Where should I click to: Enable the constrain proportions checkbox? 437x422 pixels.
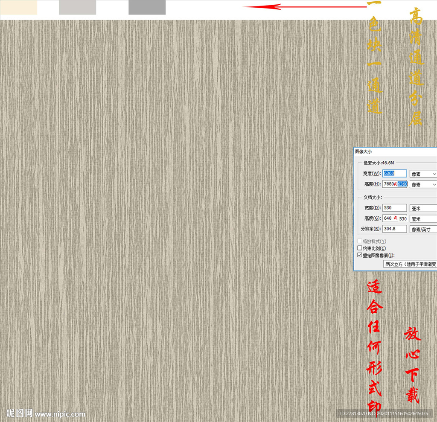(x=360, y=248)
